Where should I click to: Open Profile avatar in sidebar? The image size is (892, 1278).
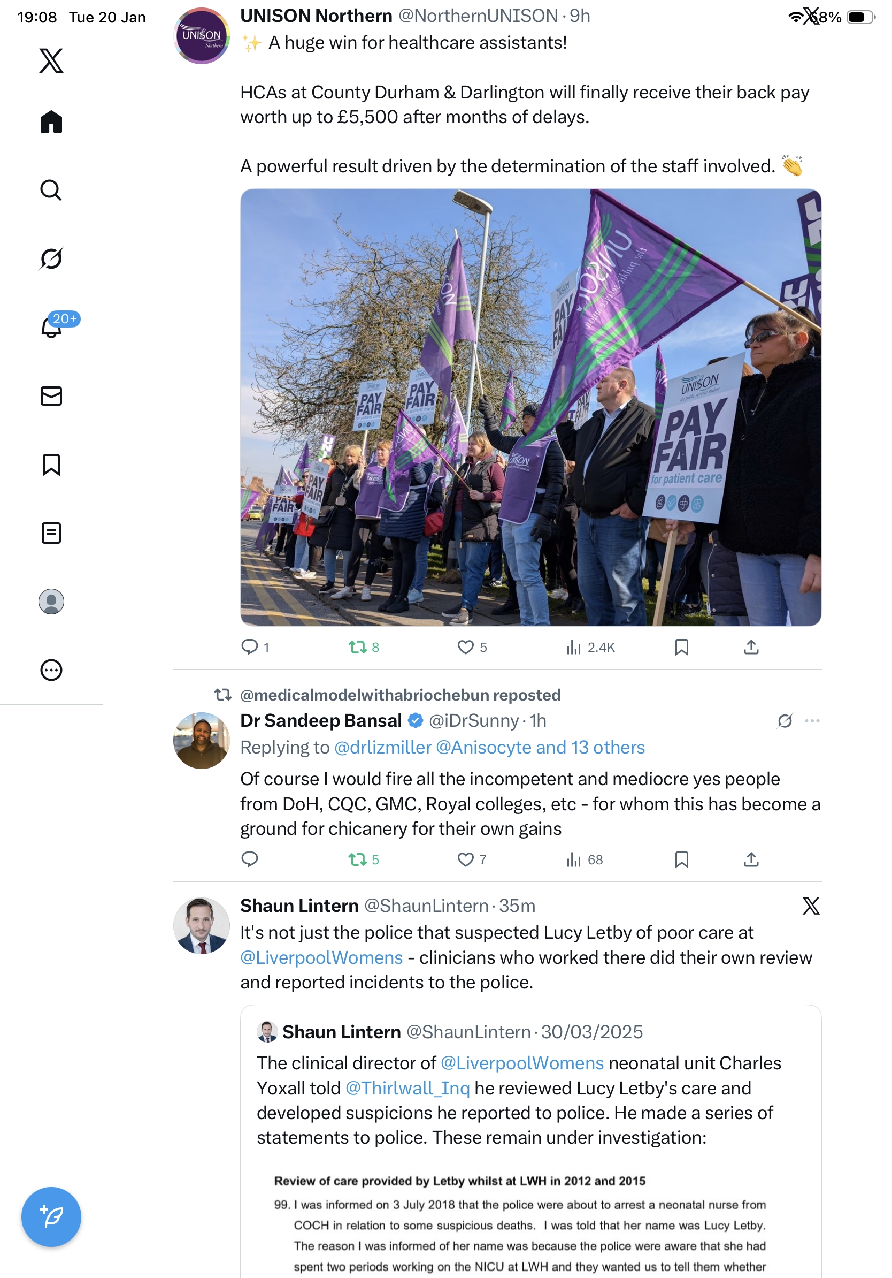click(51, 601)
